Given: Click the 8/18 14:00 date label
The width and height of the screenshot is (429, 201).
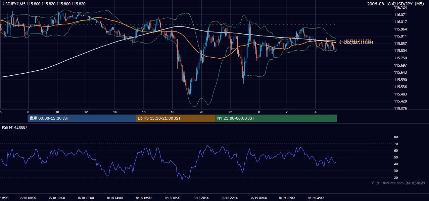Looking at the screenshot, I should (115, 198).
